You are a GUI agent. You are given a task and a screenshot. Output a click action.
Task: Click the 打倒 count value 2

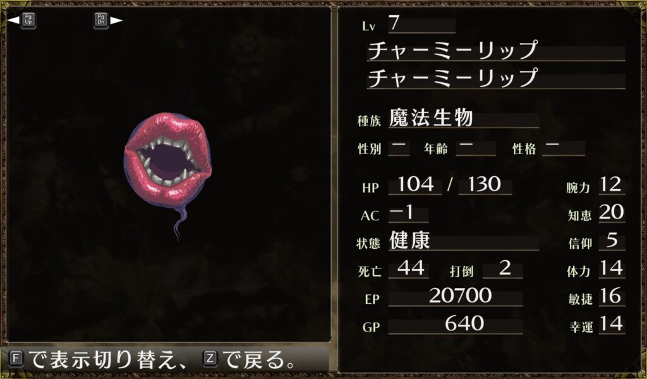pyautogui.click(x=503, y=269)
